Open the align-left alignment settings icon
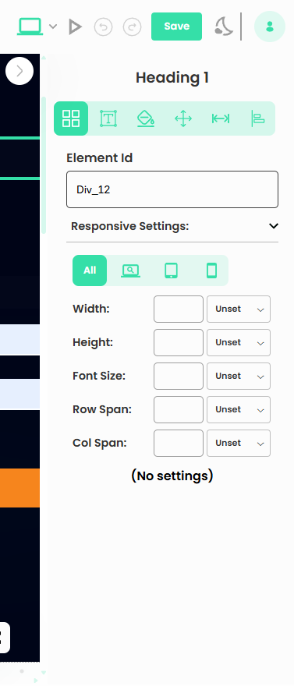Image resolution: width=294 pixels, height=686 pixels. coord(257,118)
